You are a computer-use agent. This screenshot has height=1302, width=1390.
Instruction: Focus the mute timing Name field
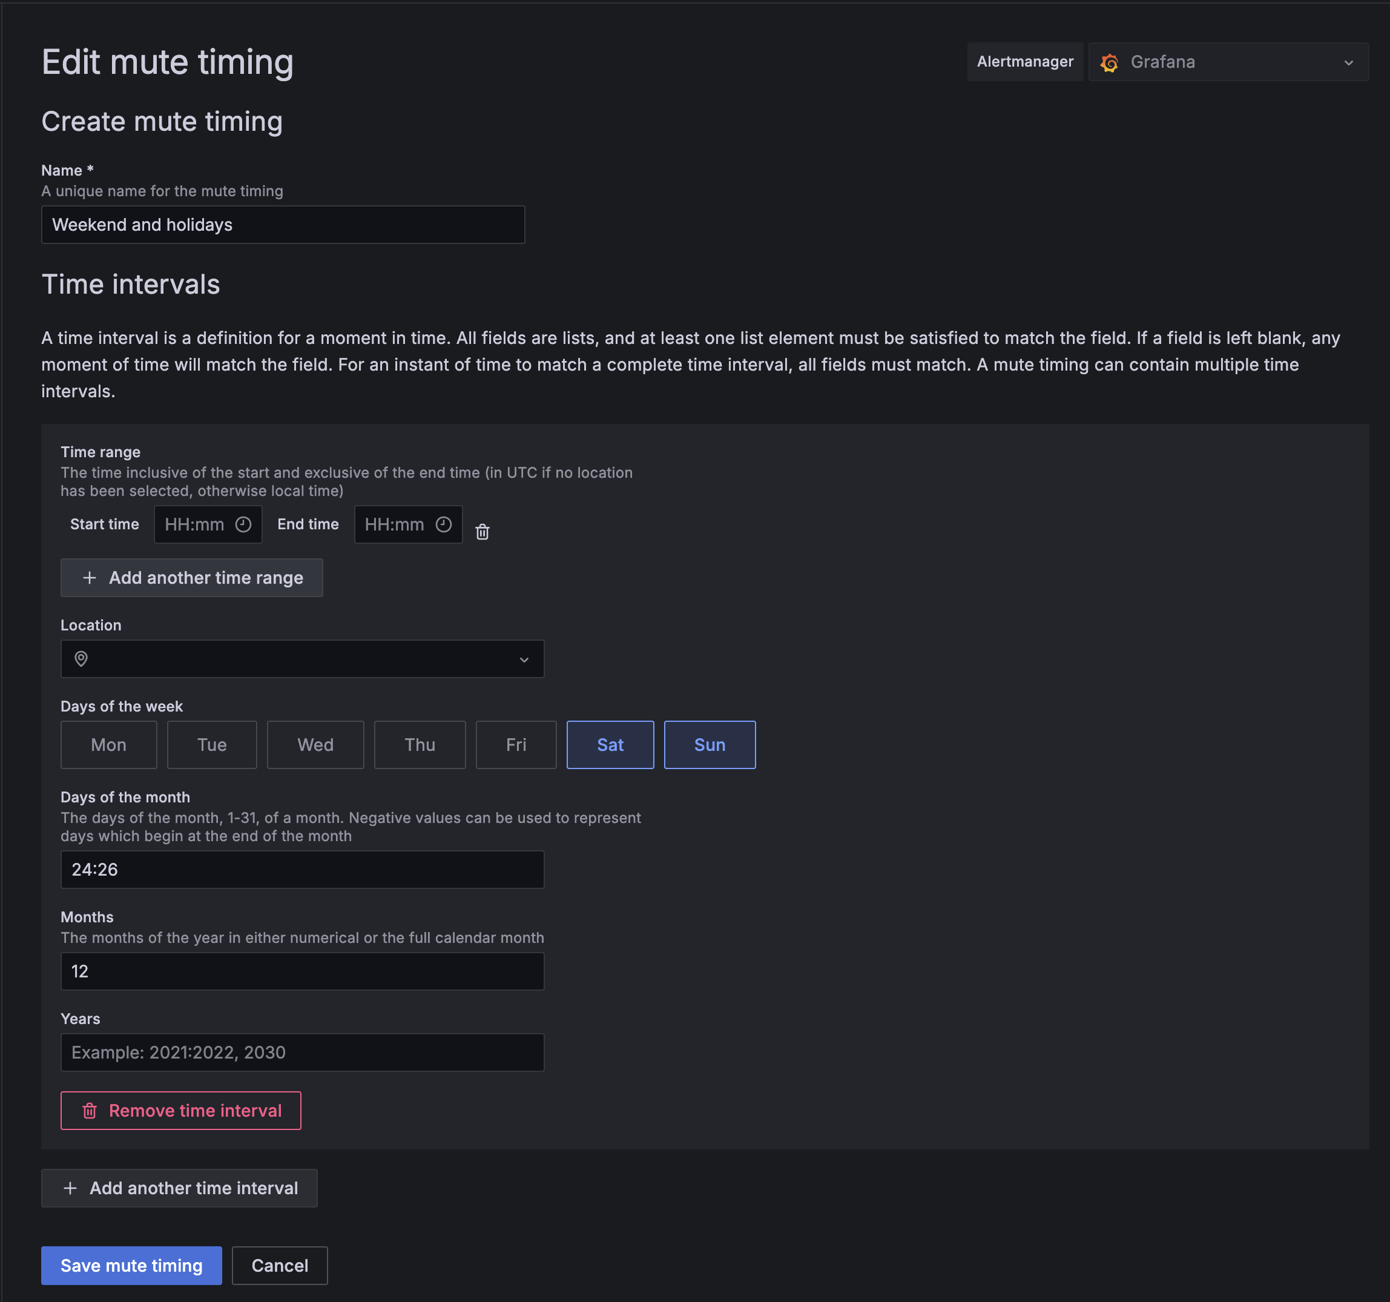(x=283, y=225)
